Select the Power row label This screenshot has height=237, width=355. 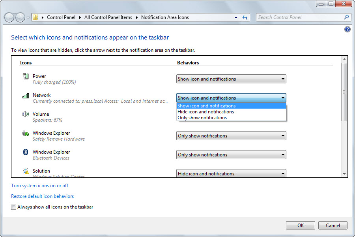(39, 76)
